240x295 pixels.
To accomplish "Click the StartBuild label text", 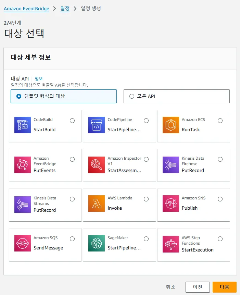I will coord(45,130).
